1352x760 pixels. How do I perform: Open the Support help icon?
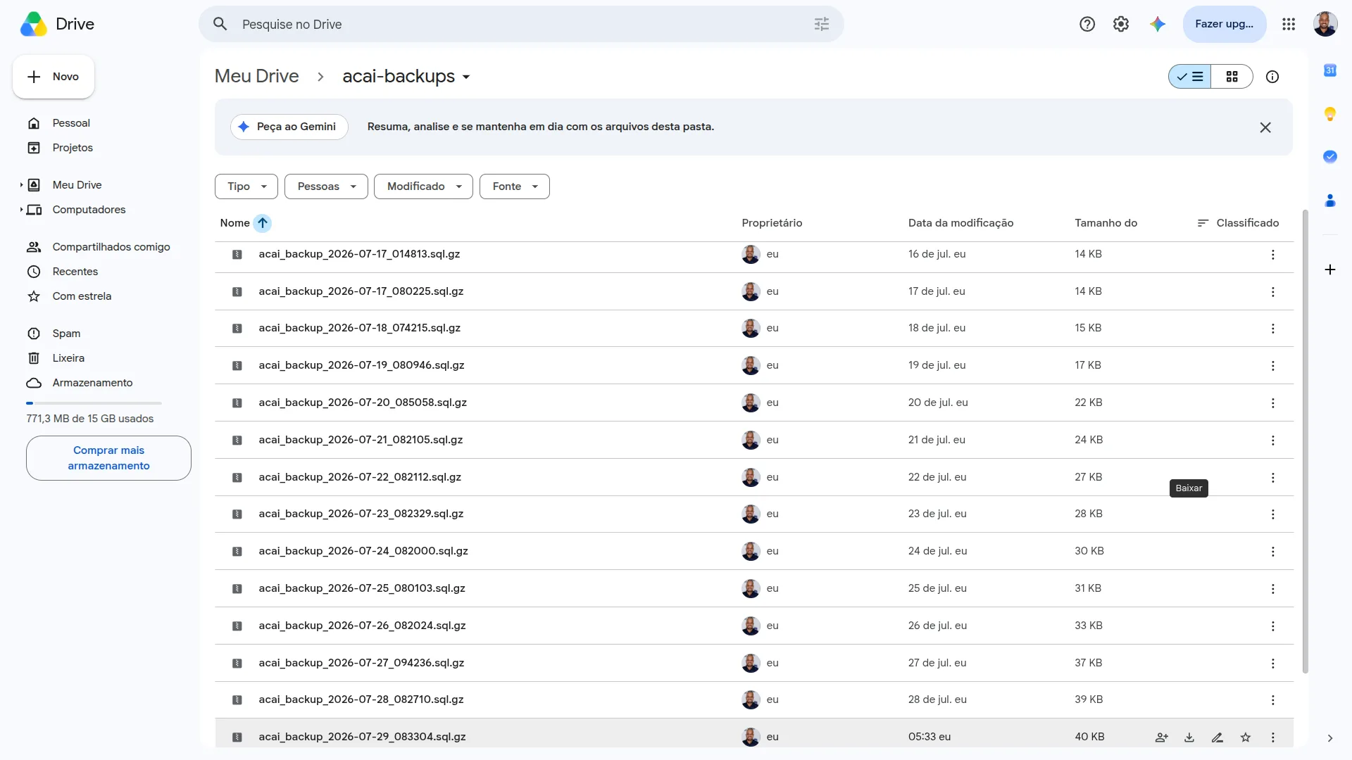pyautogui.click(x=1087, y=24)
